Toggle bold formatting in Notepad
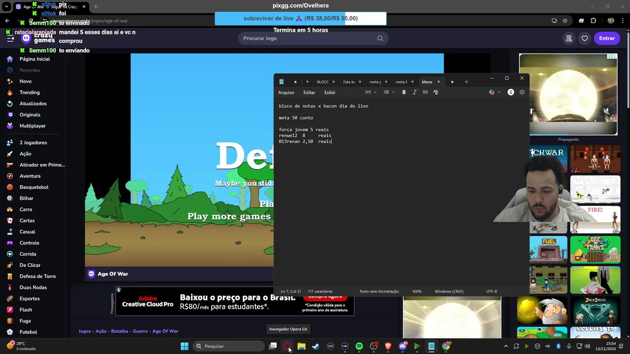 click(x=404, y=92)
